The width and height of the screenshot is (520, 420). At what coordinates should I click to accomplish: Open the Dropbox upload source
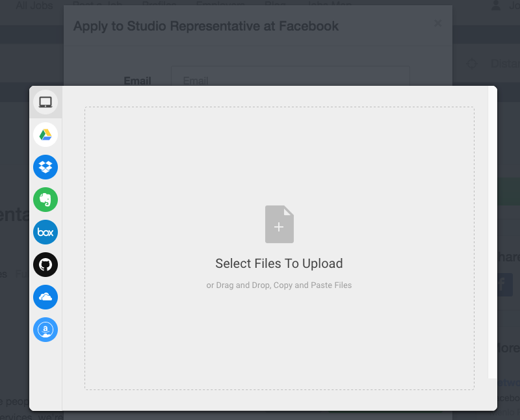point(45,167)
